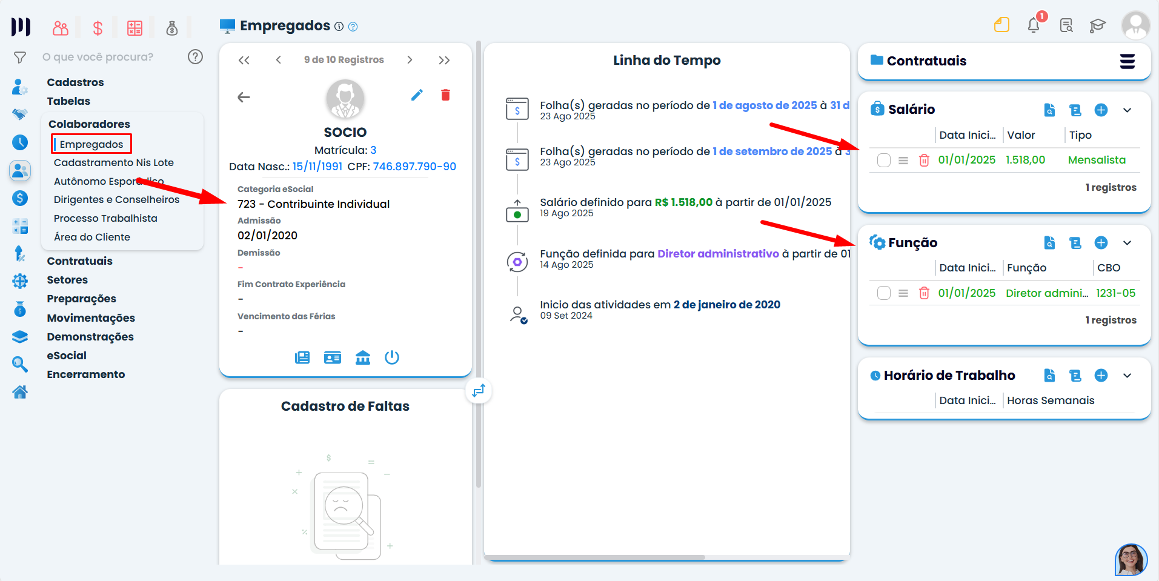1159x581 pixels.
Task: Open the eSocial menu
Action: (x=67, y=356)
